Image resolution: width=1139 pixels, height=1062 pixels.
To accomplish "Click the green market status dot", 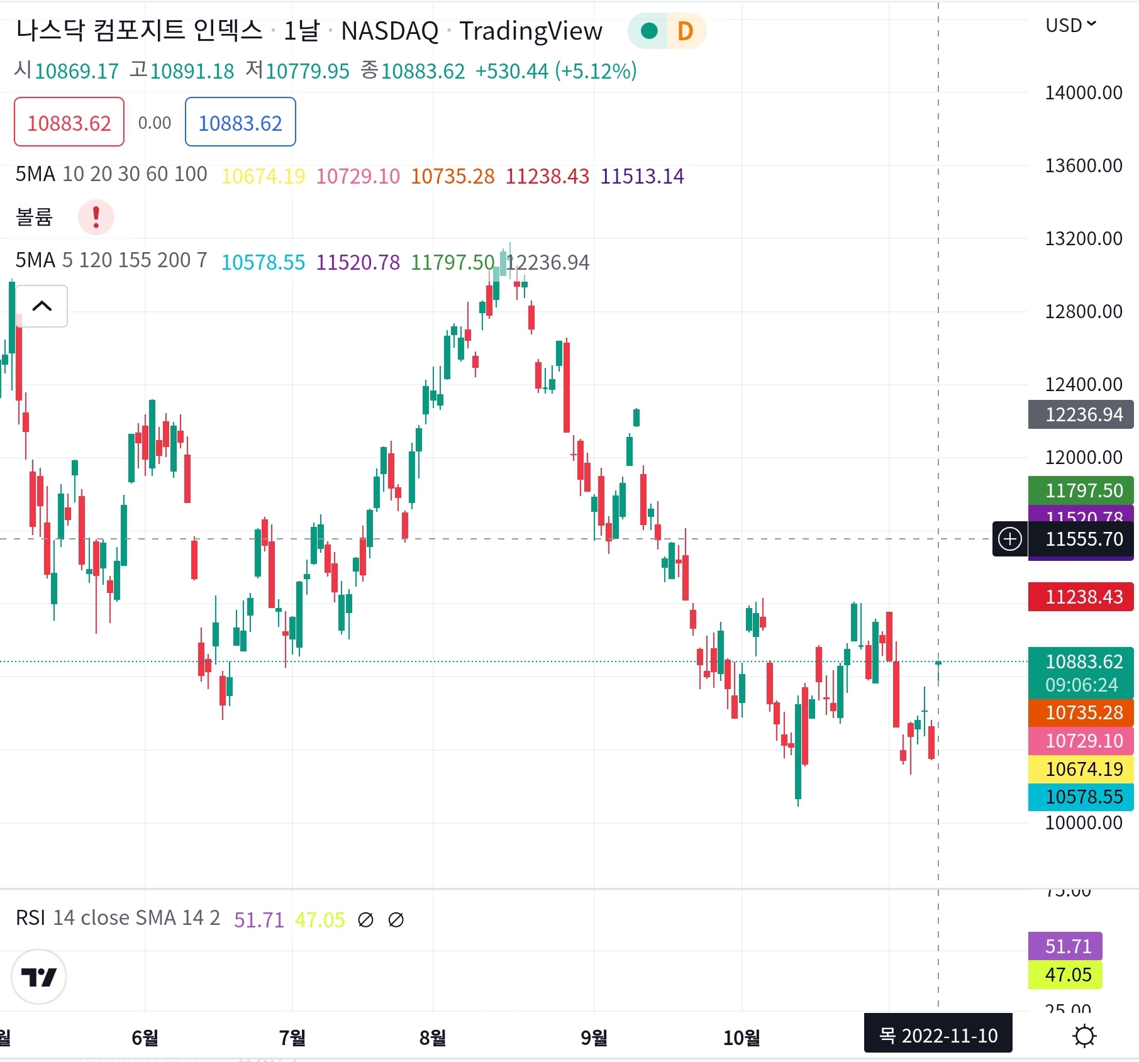I will pos(648,31).
